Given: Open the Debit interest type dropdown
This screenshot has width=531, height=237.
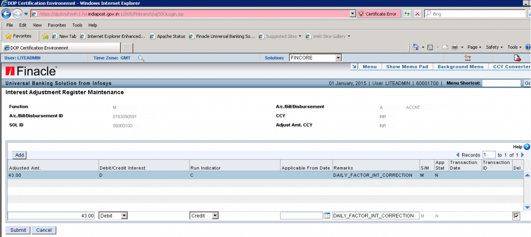Looking at the screenshot, I should click(x=113, y=216).
